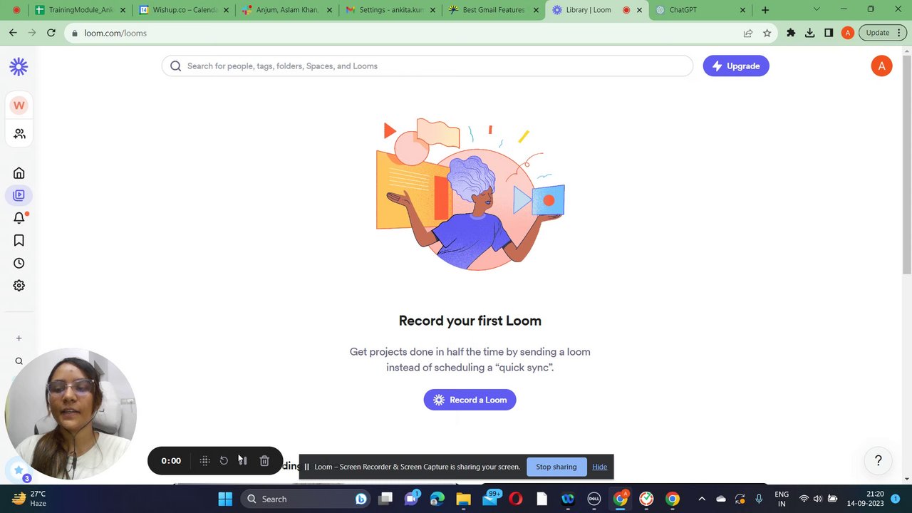Viewport: 912px width, 513px height.
Task: Open the Dell taskbar icon
Action: [594, 499]
